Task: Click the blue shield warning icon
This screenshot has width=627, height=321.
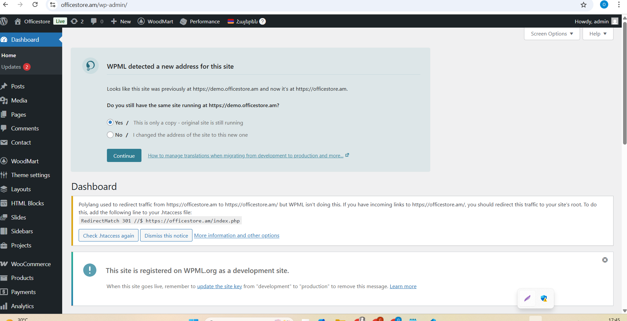Action: point(544,298)
